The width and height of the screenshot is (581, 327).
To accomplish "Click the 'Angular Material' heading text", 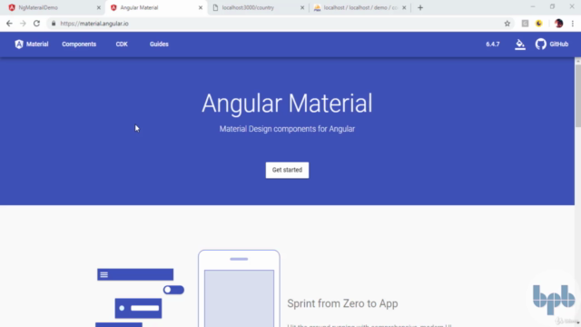I will 287,103.
